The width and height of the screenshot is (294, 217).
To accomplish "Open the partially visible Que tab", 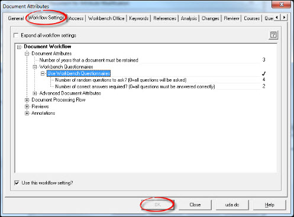I will [x=269, y=18].
